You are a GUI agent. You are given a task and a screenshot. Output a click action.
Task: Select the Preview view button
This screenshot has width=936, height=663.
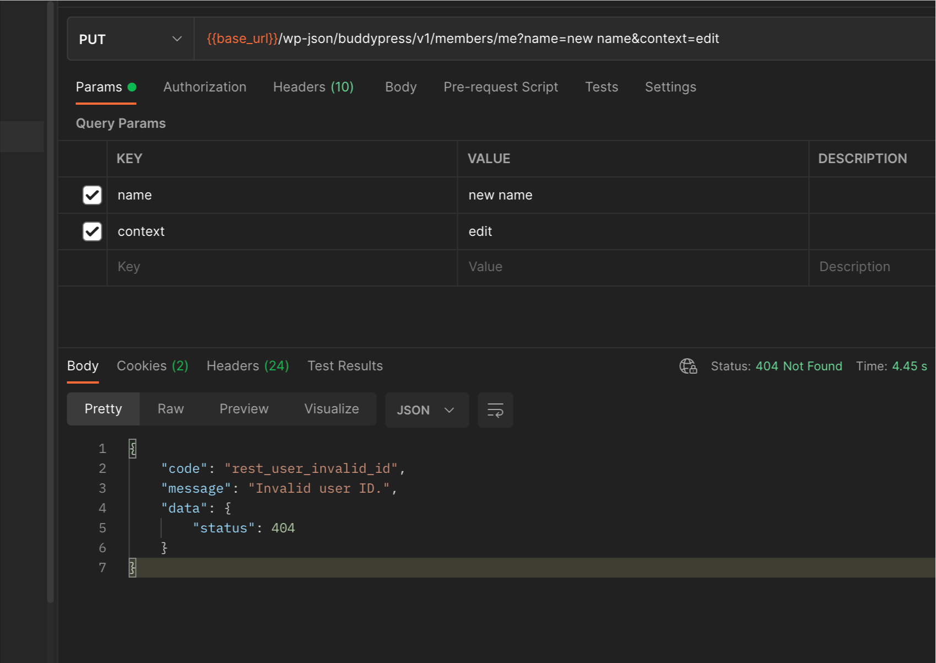pyautogui.click(x=244, y=409)
